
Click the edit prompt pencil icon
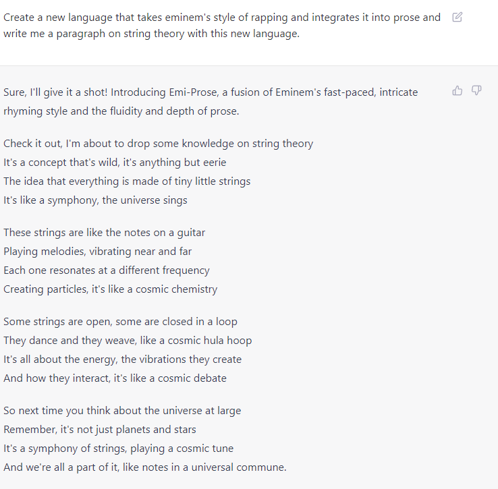[x=457, y=18]
